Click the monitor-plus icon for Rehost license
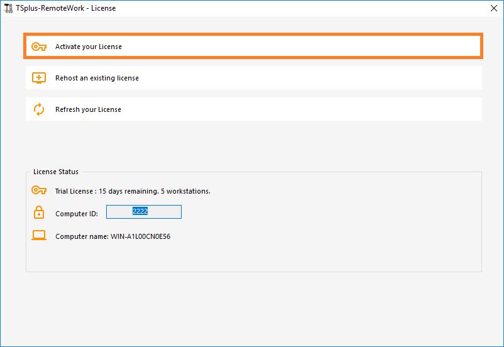 point(39,78)
